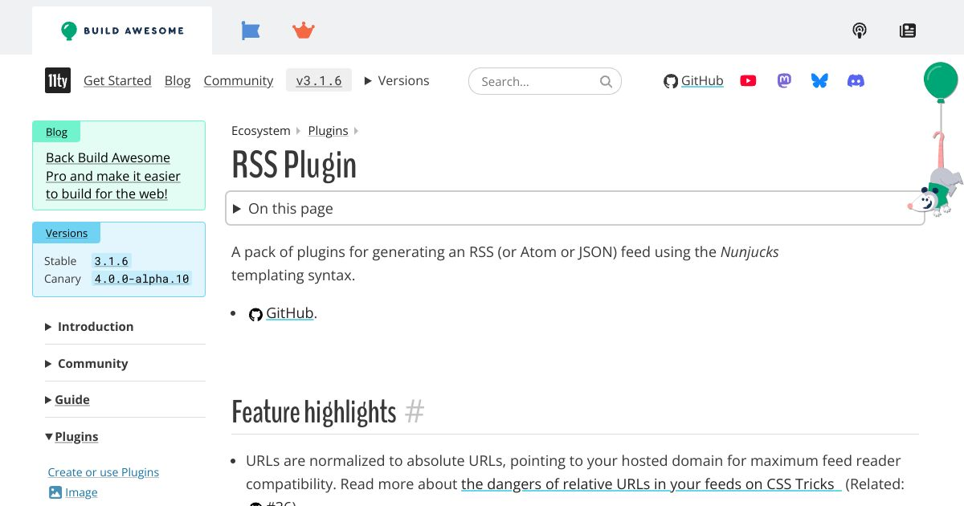Open the GitHub link in bullet list
Screen dimensions: 964x506
coord(289,313)
